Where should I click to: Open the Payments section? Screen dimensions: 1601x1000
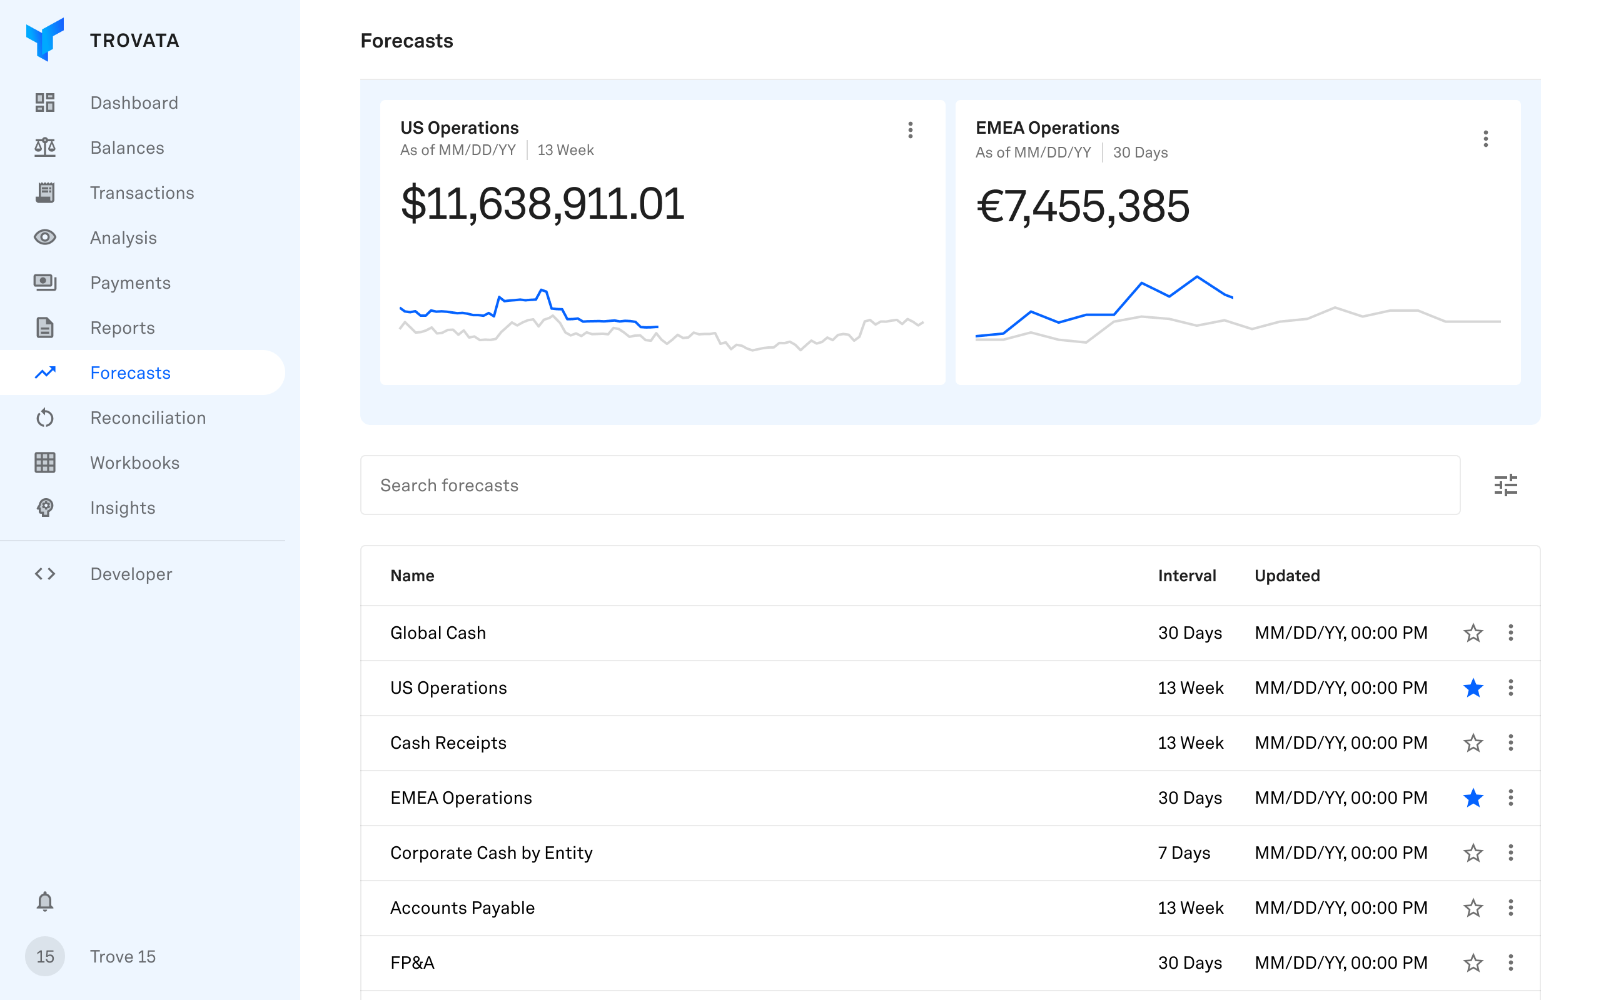tap(130, 283)
